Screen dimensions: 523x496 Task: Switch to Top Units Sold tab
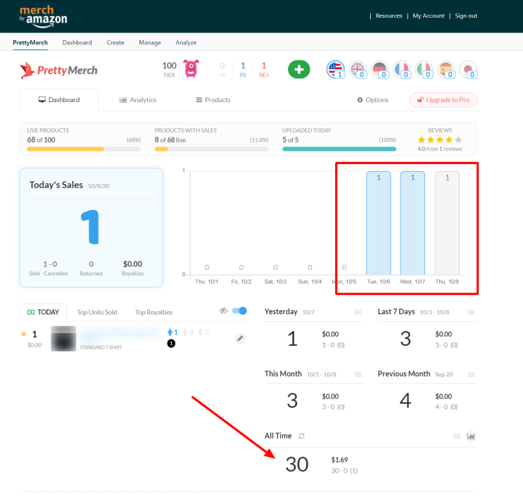coord(97,312)
